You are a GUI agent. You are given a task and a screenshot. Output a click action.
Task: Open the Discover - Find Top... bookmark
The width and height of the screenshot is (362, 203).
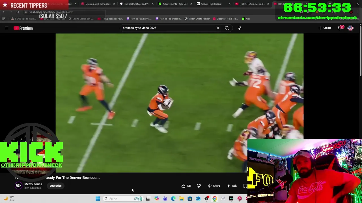click(x=225, y=19)
